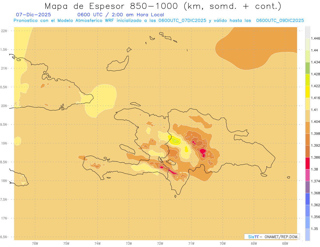Select the bright yellow 1.416–1.422 legend swatch

(x=307, y=92)
